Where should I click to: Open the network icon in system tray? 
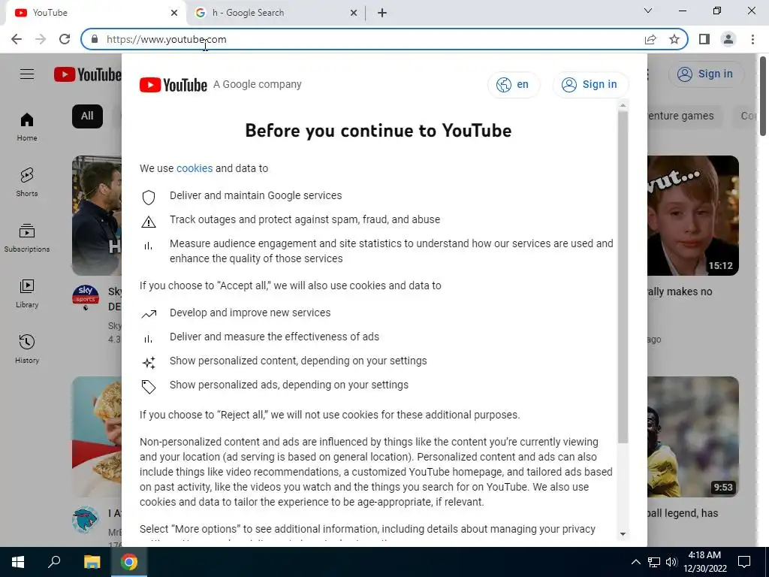coord(654,562)
